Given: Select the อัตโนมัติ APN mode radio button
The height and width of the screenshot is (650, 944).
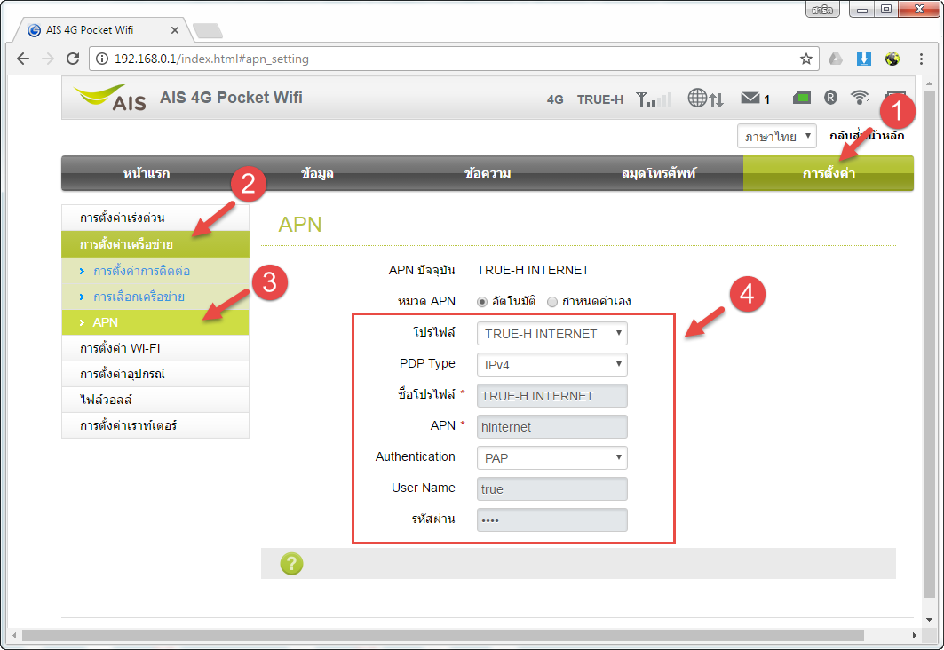Looking at the screenshot, I should 482,301.
